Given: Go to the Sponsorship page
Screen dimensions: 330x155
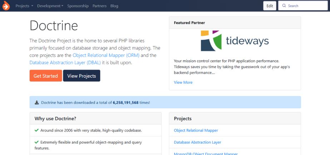Looking at the screenshot, I should click(x=78, y=6).
